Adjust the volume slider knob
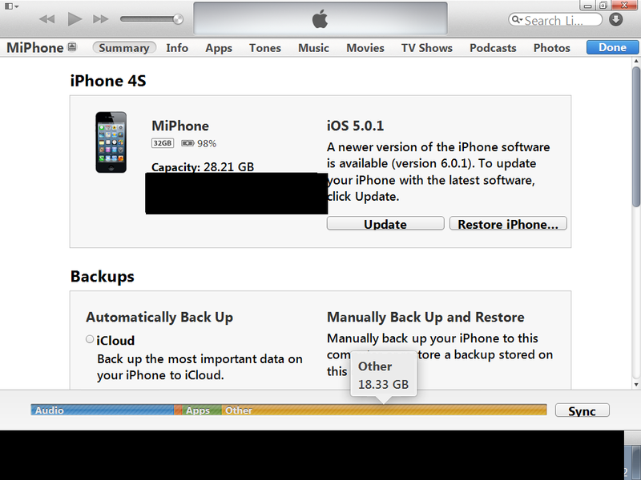 pos(178,19)
